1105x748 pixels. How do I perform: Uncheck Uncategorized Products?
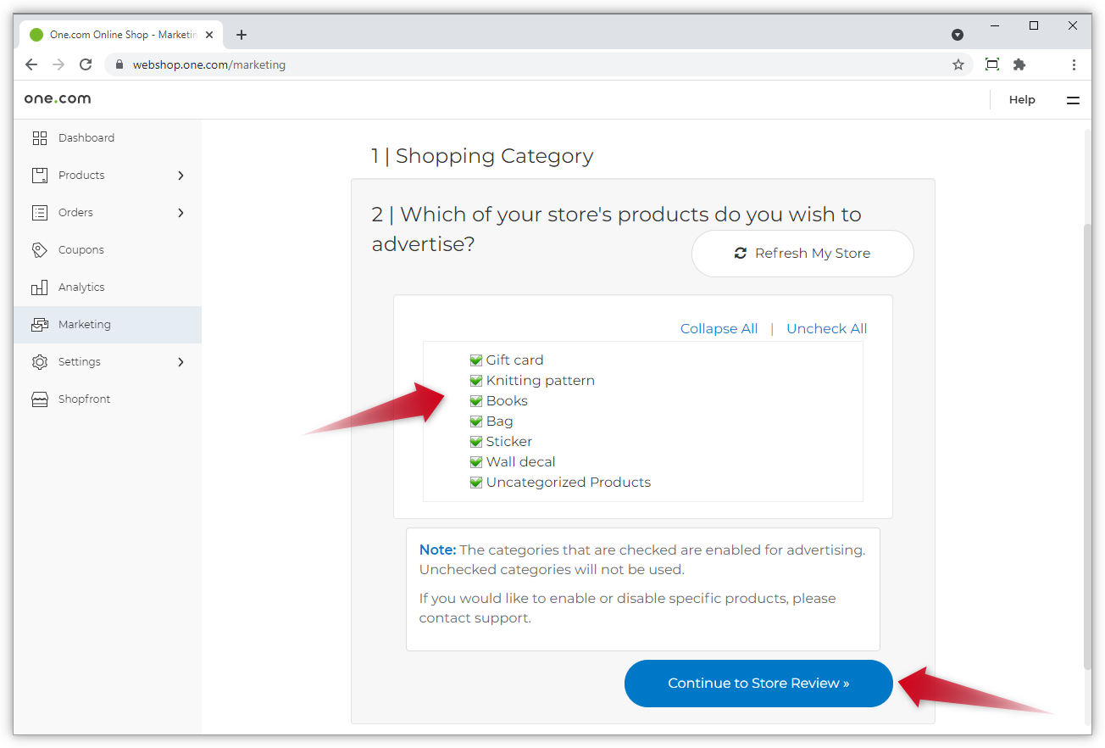[476, 482]
